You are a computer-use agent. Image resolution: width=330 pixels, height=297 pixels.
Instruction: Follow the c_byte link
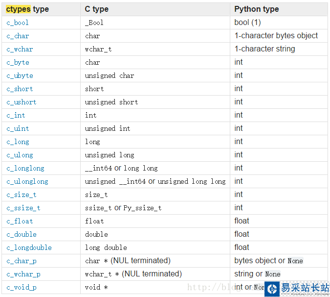[18, 62]
